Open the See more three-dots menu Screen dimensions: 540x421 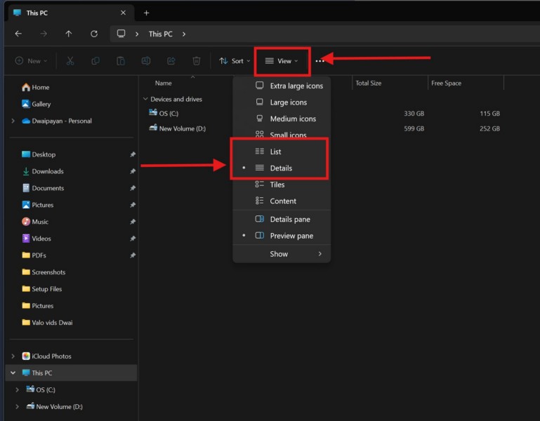pyautogui.click(x=320, y=61)
